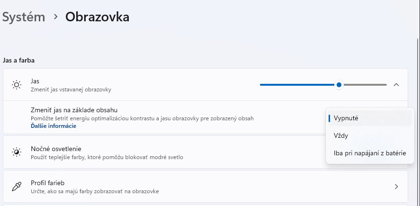Collapse the Jas brightness section
Screen dimensions: 420x206
pos(396,85)
